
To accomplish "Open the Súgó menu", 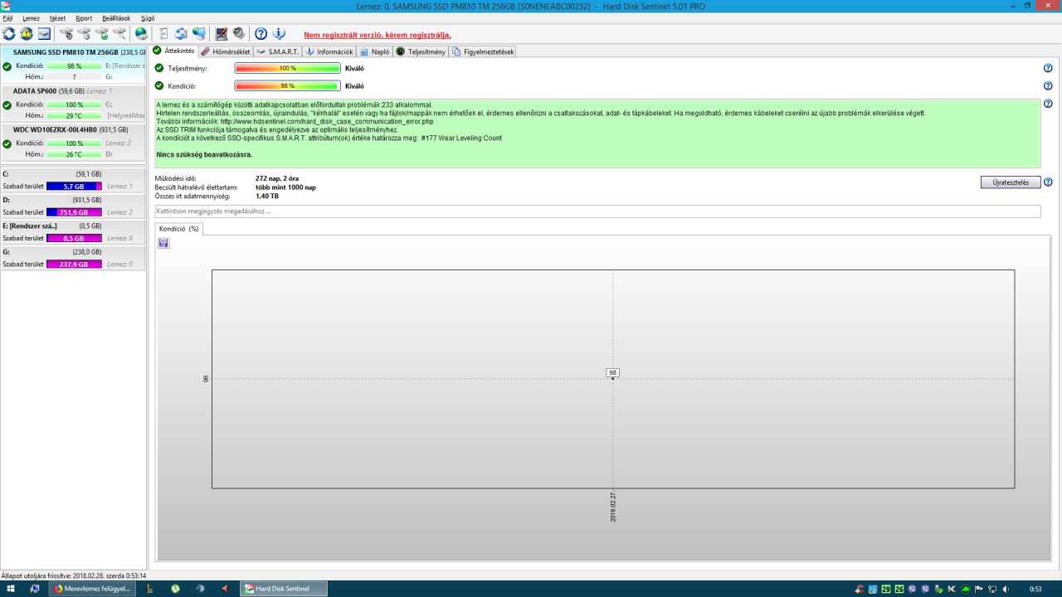I will tap(148, 18).
